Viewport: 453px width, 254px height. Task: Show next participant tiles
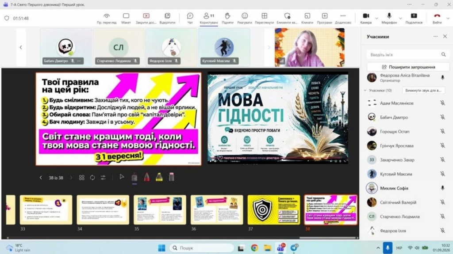coord(269,47)
